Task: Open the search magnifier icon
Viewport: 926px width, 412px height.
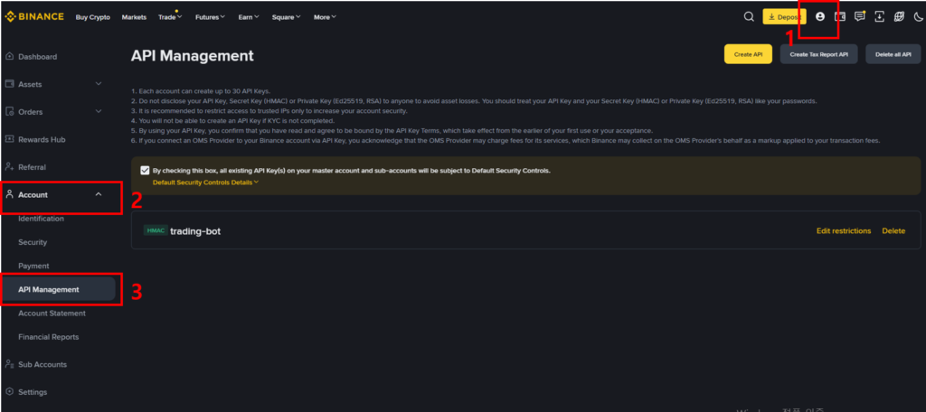Action: click(749, 16)
